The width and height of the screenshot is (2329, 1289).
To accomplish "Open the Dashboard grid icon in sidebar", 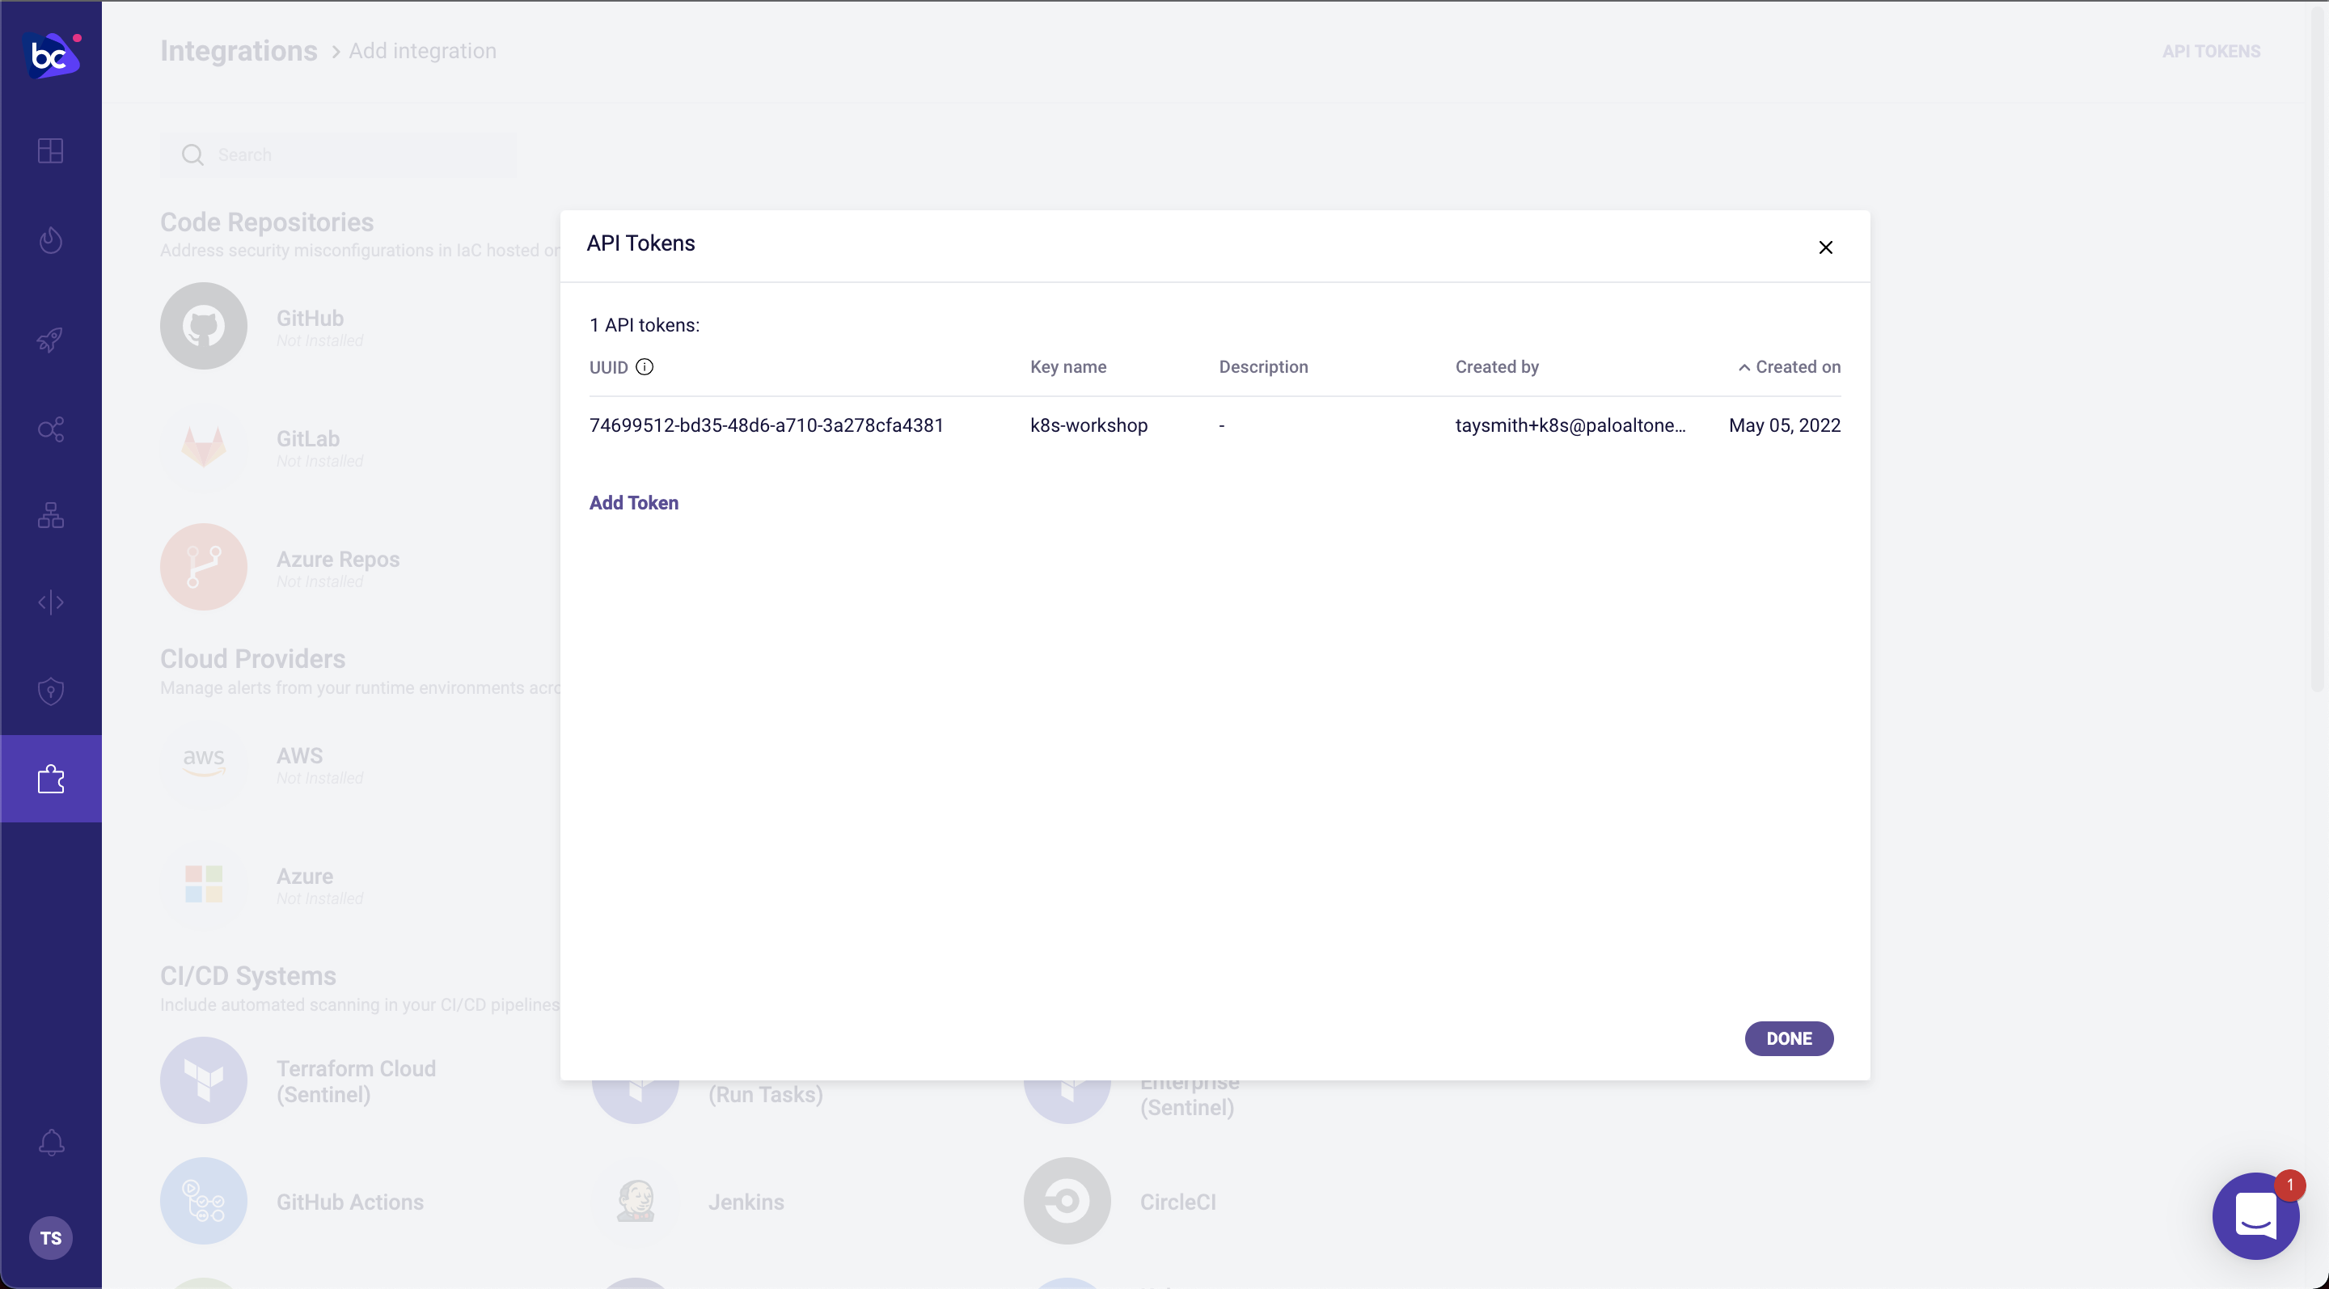I will pos(51,151).
